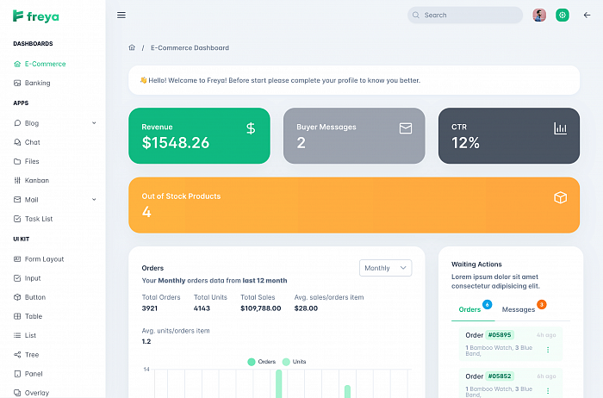
Task: Click the dollar icon on the Revenue card
Action: point(251,128)
